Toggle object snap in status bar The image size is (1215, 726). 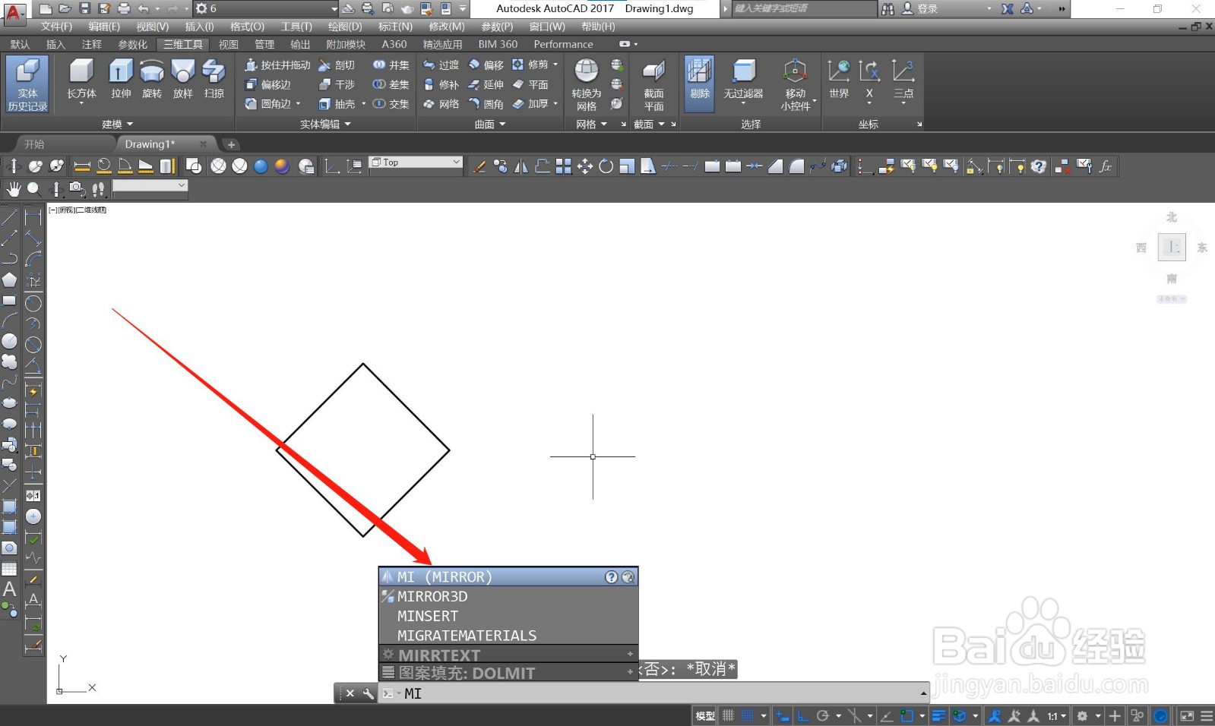tap(907, 715)
